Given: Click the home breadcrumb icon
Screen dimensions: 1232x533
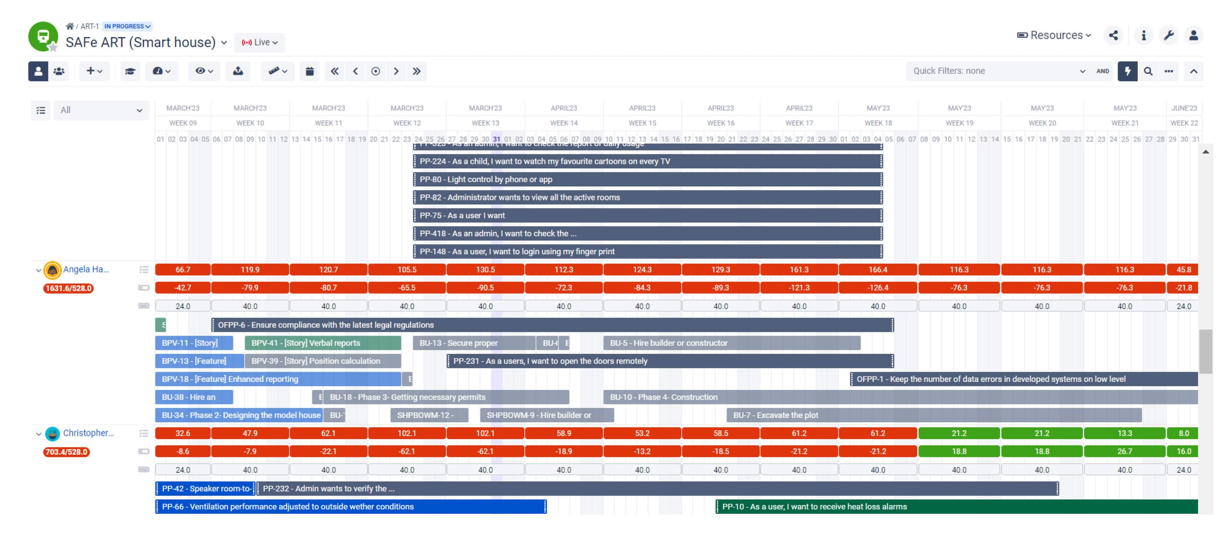Looking at the screenshot, I should [69, 26].
